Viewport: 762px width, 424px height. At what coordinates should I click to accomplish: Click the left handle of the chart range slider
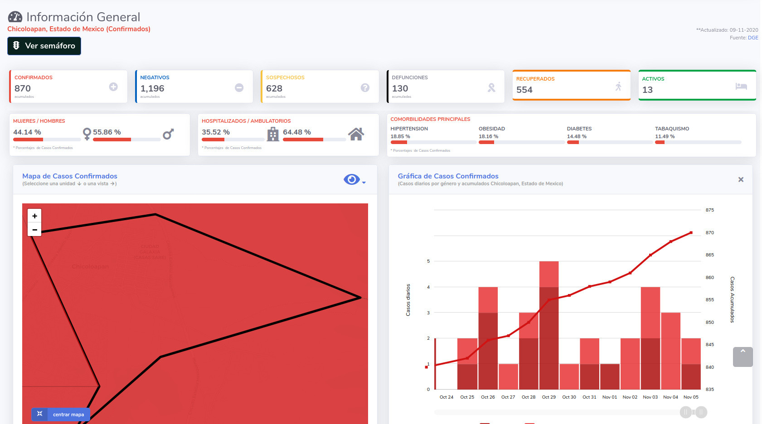point(686,412)
